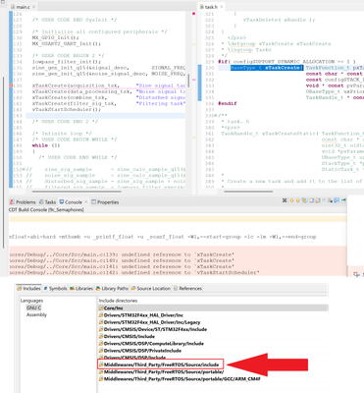The image size is (364, 393).
Task: Click the vTaskStartScheduler undefined reference error
Action: [x=134, y=272]
